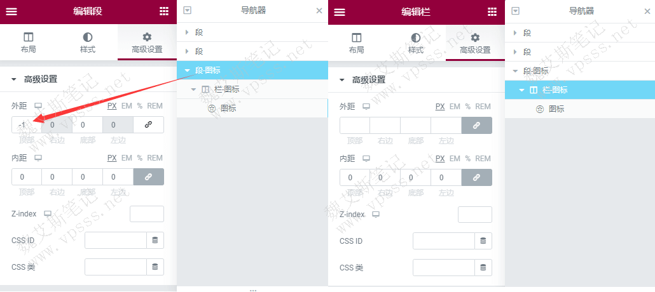Select REM unit for 外距 in 编辑段 panel
655x292 pixels.
[x=155, y=106]
